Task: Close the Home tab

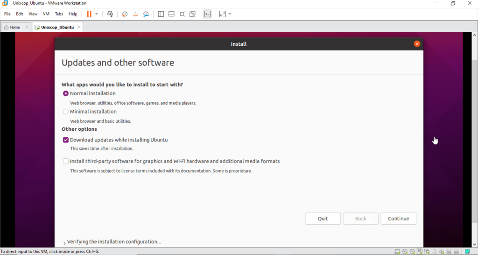Action: click(27, 27)
